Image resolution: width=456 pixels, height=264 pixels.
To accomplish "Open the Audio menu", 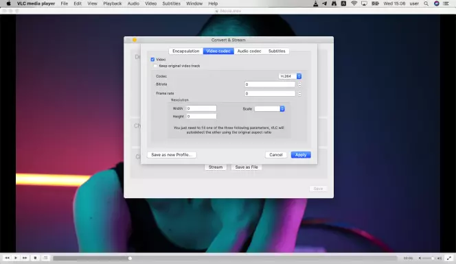I will (133, 3).
